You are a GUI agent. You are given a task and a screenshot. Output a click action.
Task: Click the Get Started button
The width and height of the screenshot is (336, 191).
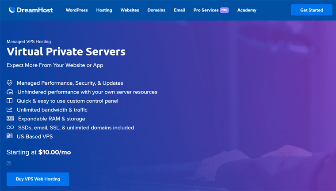pos(312,10)
